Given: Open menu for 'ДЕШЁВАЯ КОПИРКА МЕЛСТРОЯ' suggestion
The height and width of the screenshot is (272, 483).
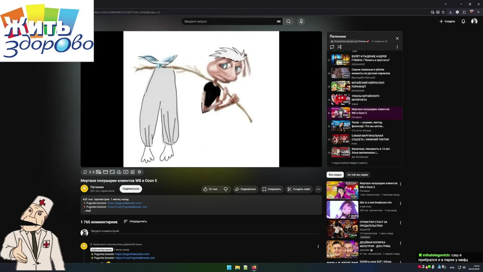Looking at the screenshot, I should pyautogui.click(x=400, y=243).
